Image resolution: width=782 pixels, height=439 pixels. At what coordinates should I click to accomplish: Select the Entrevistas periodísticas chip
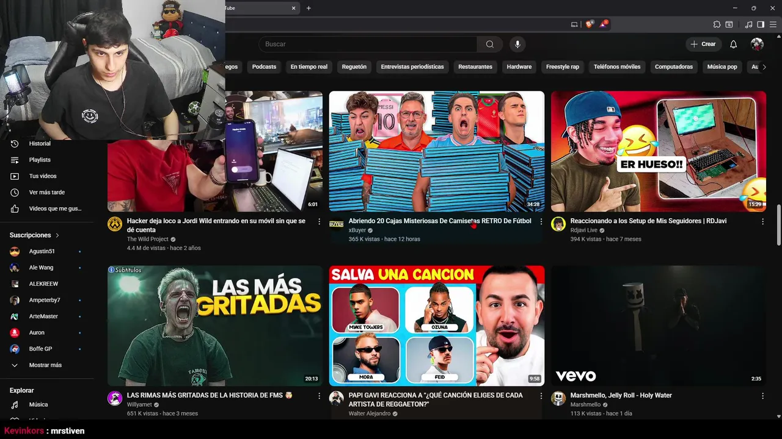(x=412, y=66)
